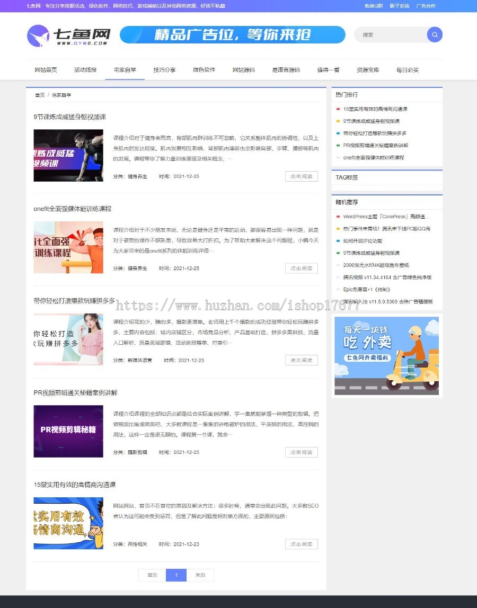Open the 吃外卖 sidebar ad image

coord(386,355)
